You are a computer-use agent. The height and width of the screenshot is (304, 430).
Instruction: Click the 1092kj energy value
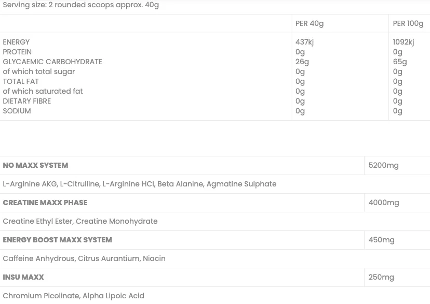pos(404,42)
